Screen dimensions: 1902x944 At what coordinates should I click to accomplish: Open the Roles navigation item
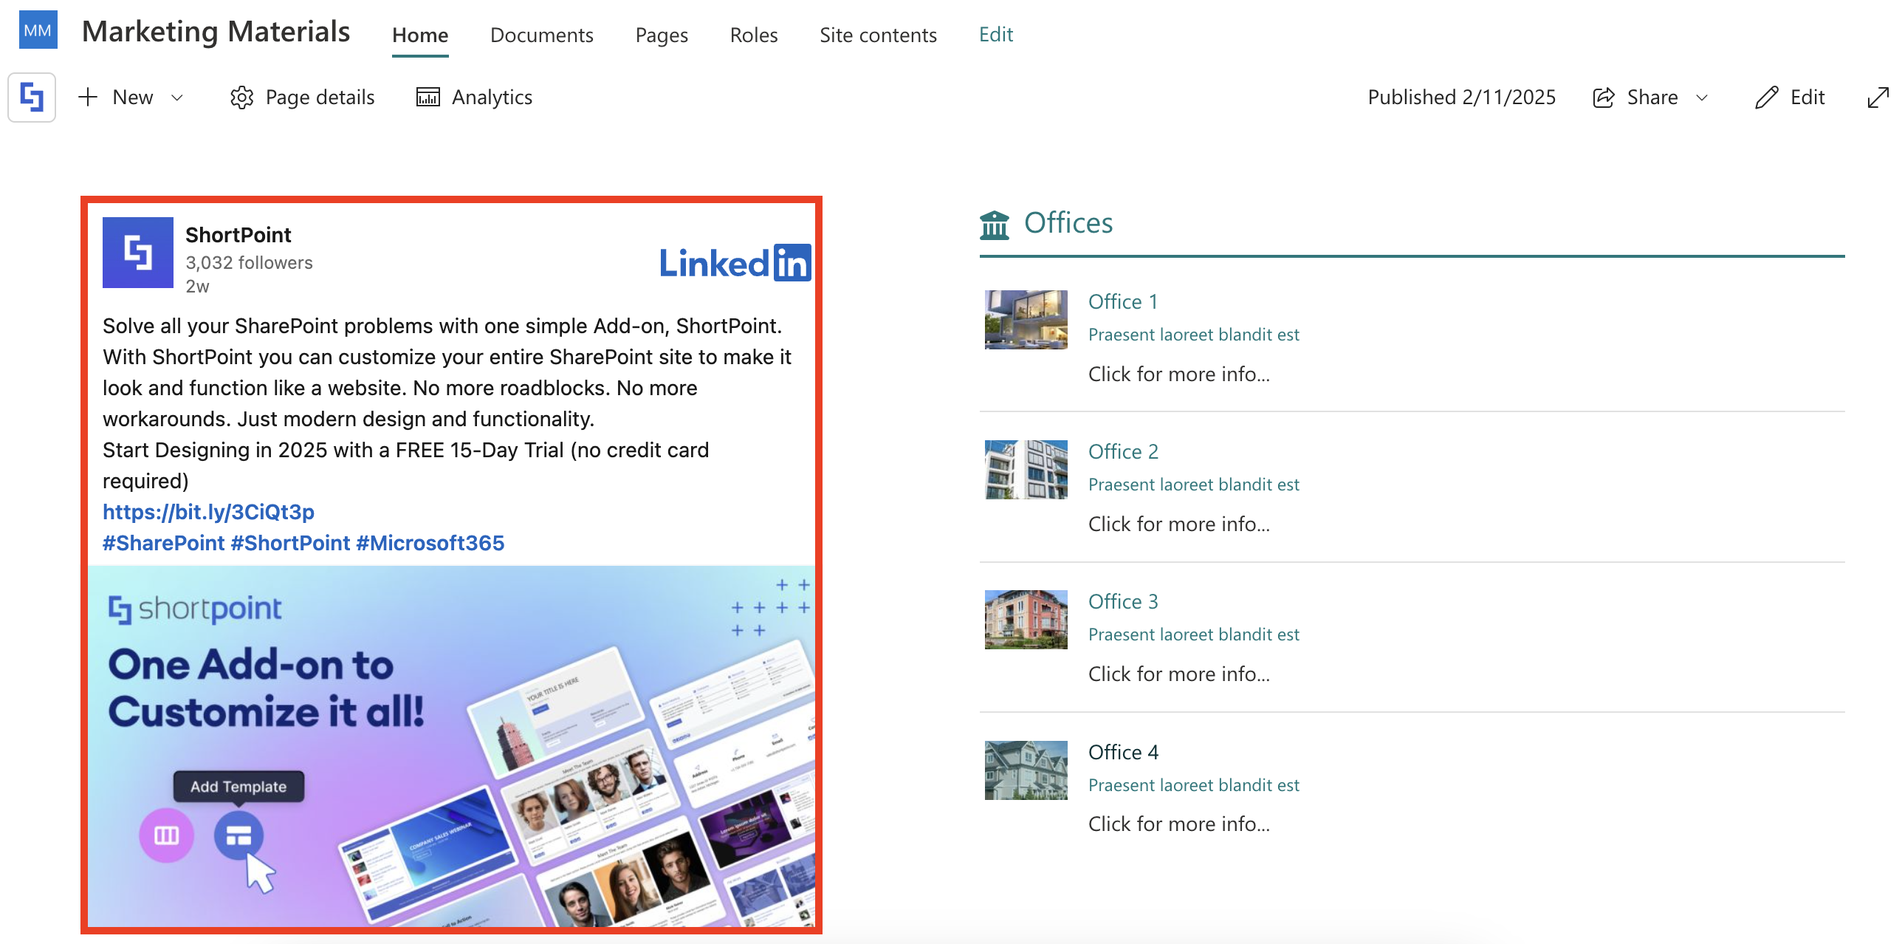(753, 35)
